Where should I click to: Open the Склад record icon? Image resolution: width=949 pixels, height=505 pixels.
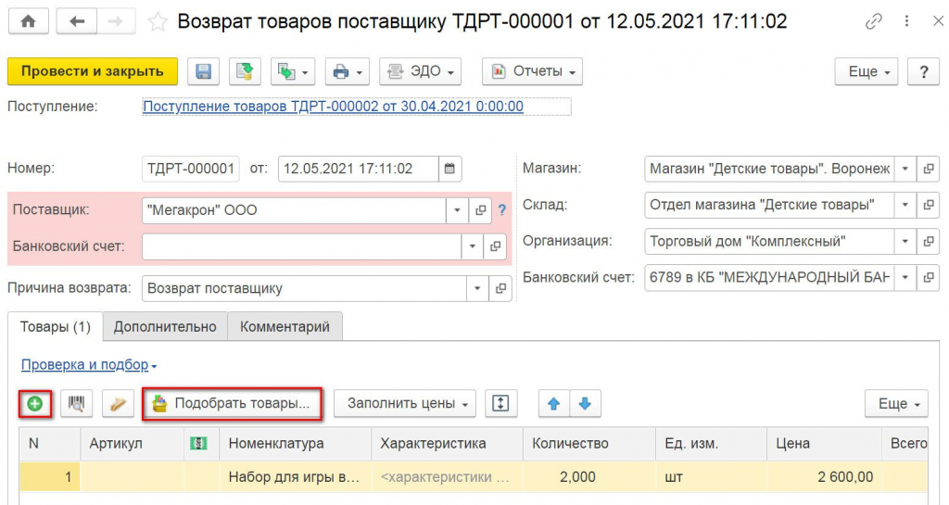coord(929,205)
